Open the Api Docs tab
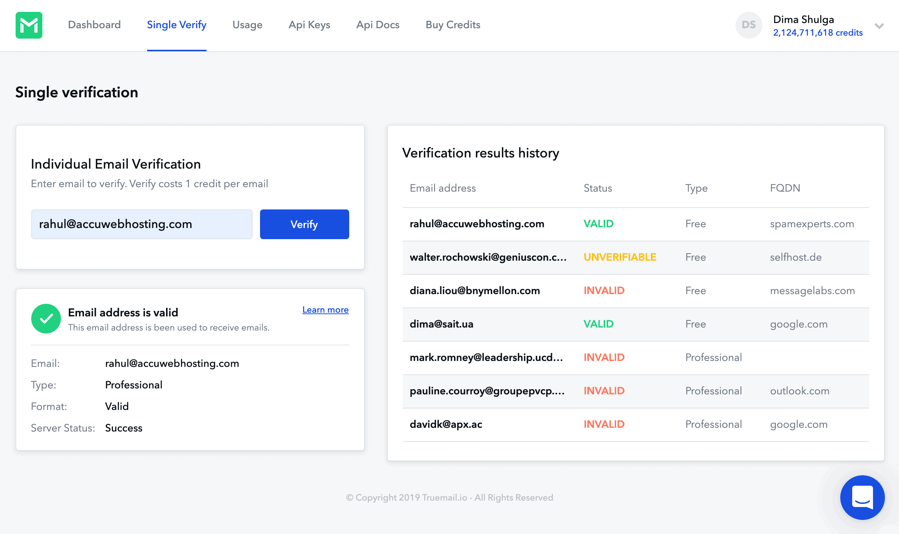 [378, 25]
